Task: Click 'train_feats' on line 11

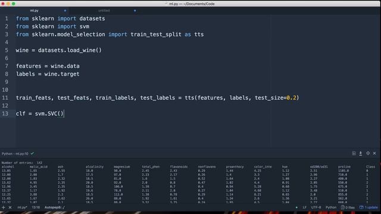Action: click(33, 98)
